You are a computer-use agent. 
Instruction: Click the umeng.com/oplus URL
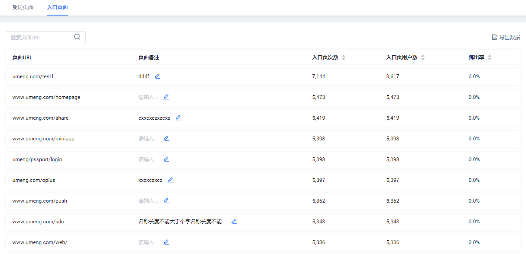[34, 180]
